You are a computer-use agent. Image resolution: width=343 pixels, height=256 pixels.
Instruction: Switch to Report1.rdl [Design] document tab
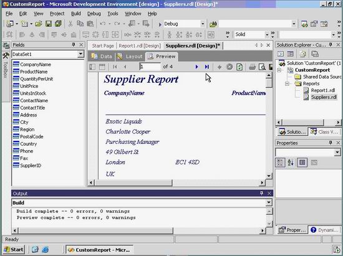tap(140, 46)
